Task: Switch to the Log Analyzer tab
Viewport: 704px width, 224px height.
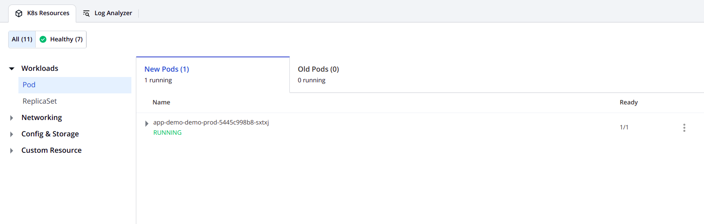Action: tap(108, 14)
